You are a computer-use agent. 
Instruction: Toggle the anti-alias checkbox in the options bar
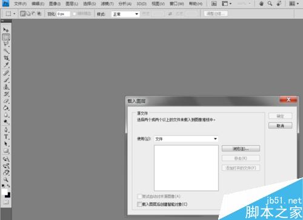(75, 14)
